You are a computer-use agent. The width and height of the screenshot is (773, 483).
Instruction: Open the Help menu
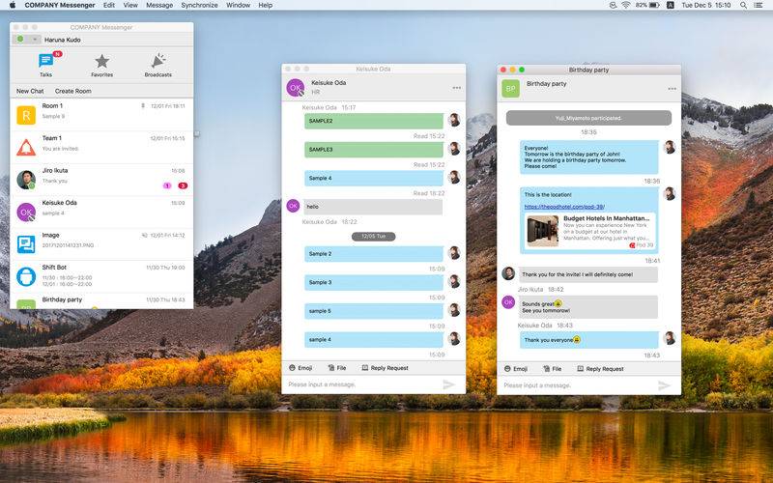(265, 5)
